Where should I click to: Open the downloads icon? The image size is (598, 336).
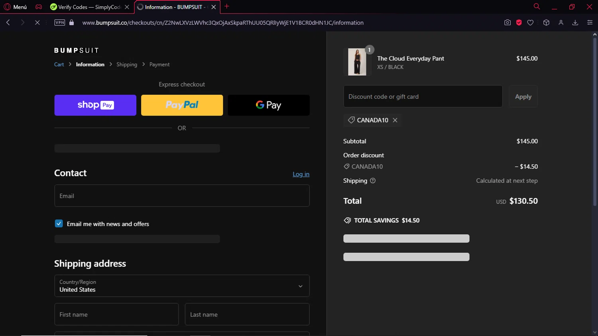pos(575,23)
